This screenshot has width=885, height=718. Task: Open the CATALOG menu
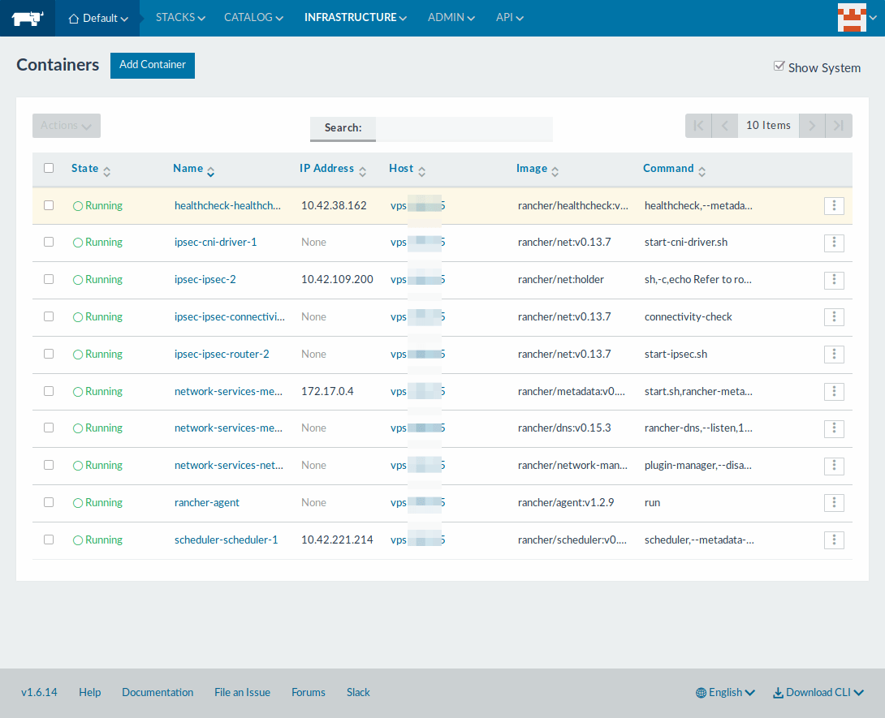click(253, 17)
